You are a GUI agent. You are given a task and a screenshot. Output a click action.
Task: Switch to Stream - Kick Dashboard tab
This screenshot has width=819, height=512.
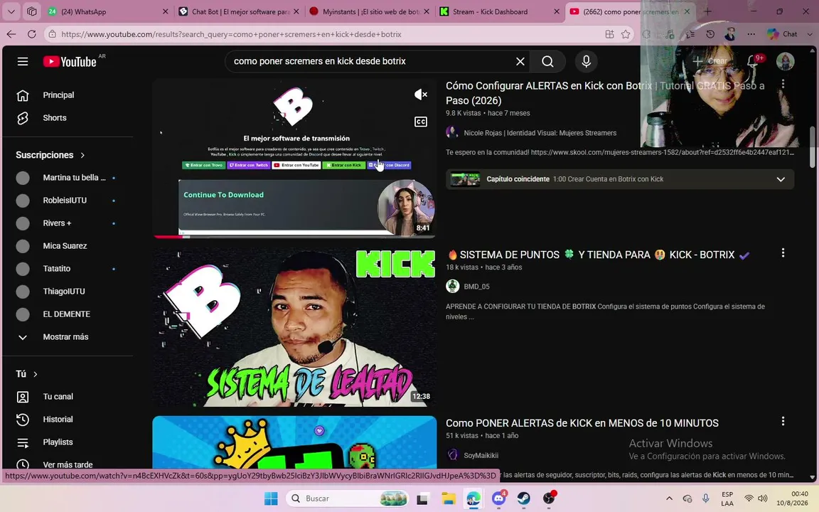[499, 11]
